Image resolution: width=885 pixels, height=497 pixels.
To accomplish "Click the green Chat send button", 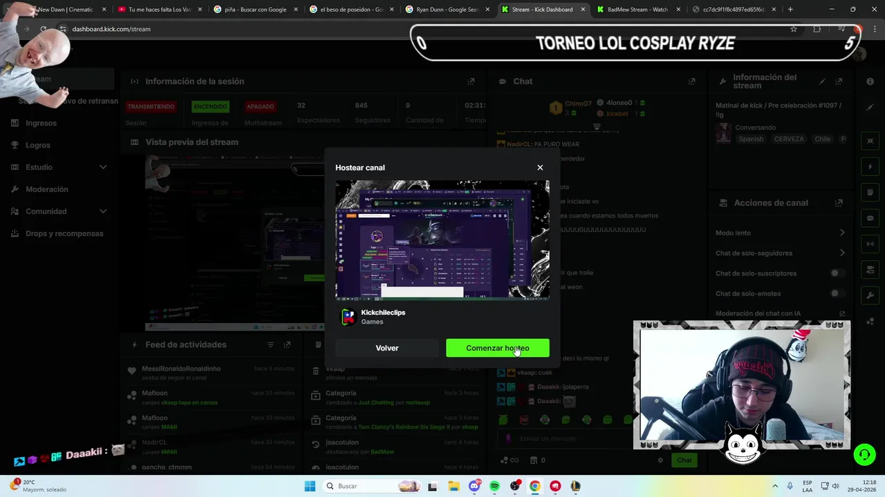I will (684, 460).
